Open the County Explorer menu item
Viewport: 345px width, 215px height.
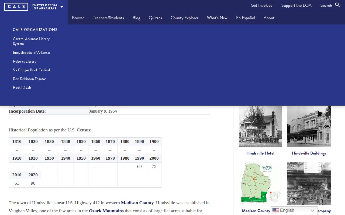tap(184, 18)
